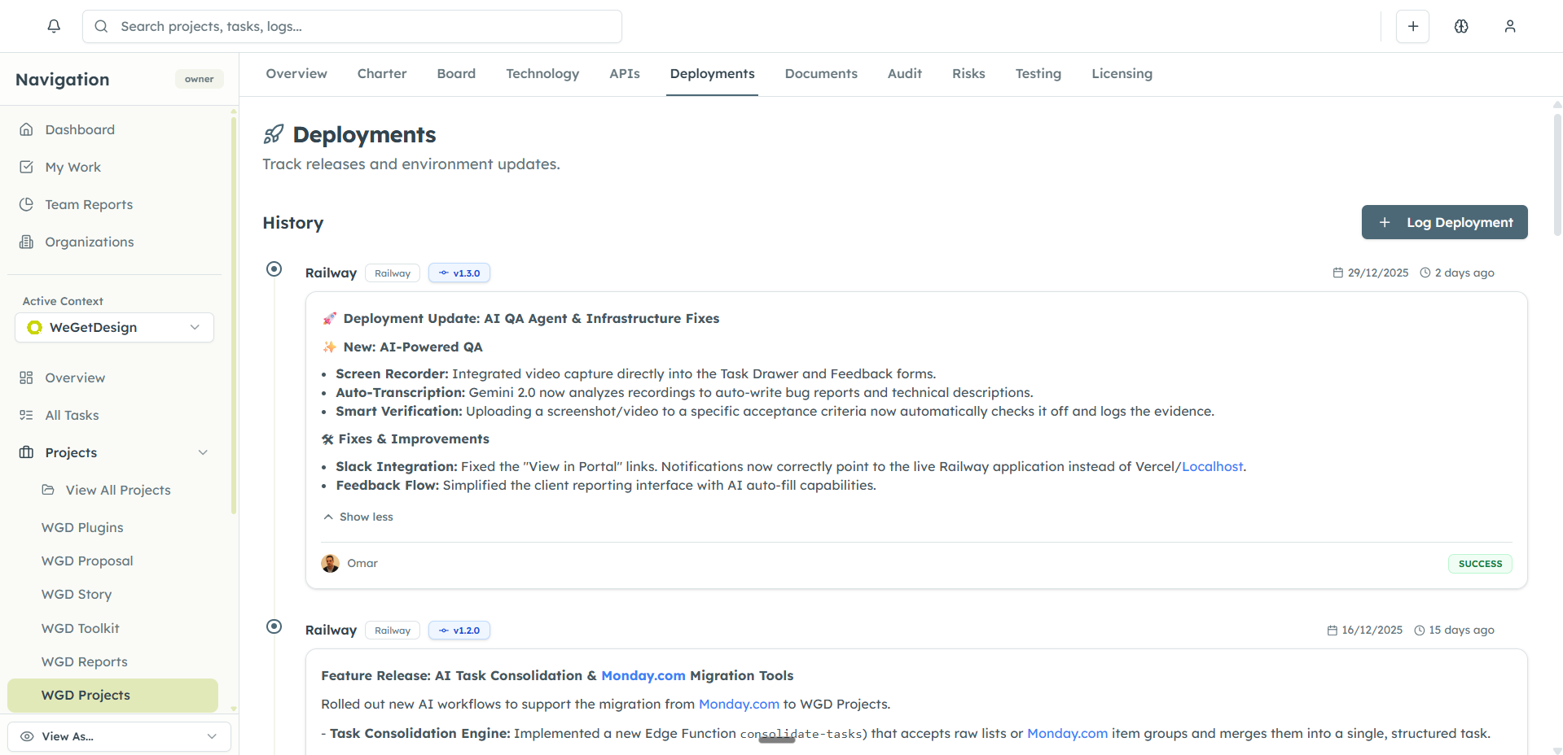The image size is (1563, 755).
Task: Go to Dashboard in sidebar
Action: point(80,129)
